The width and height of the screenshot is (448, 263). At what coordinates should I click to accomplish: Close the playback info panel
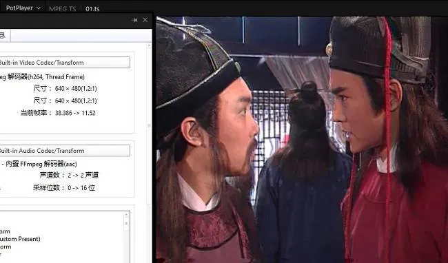[x=145, y=20]
